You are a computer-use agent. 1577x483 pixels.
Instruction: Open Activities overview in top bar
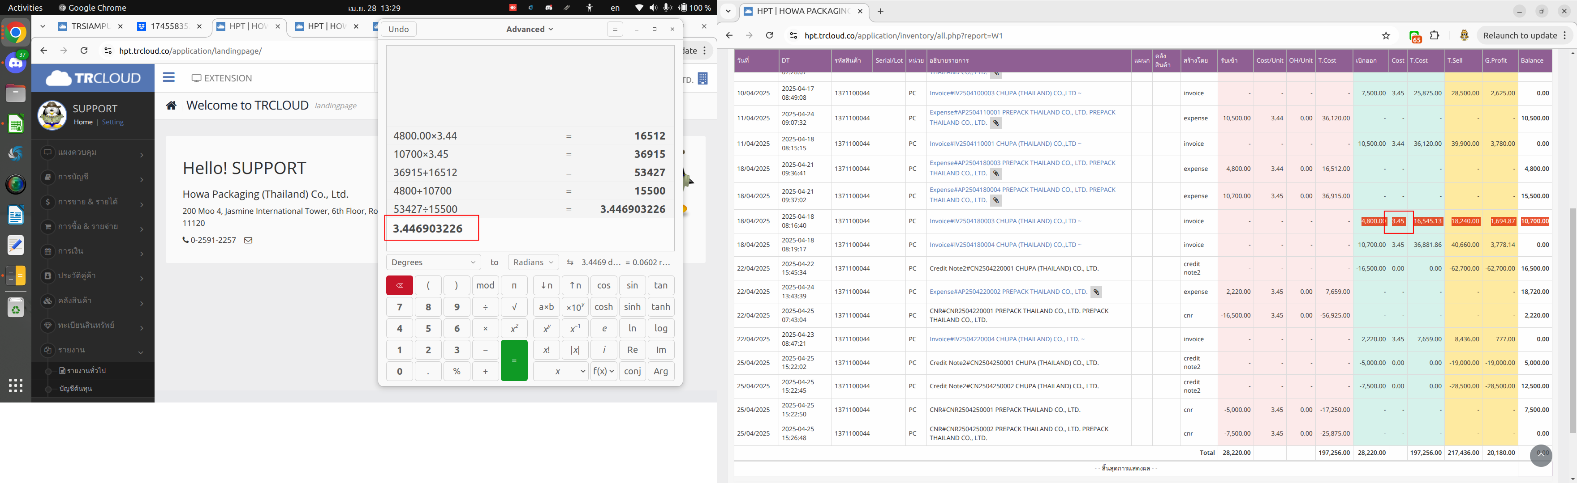[25, 8]
